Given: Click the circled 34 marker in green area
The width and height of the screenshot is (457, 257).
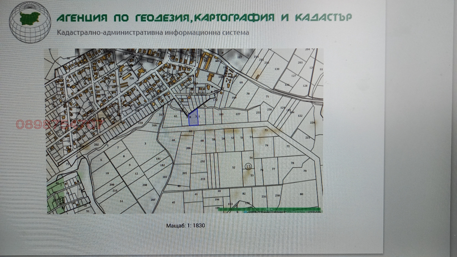Looking at the screenshot, I should tap(61, 200).
